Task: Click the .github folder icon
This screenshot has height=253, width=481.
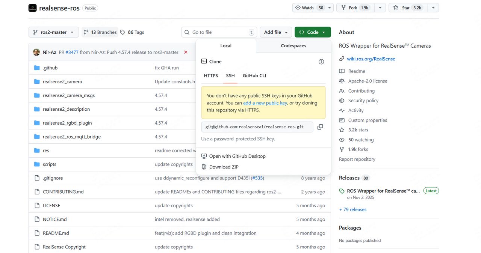Action: tap(37, 68)
